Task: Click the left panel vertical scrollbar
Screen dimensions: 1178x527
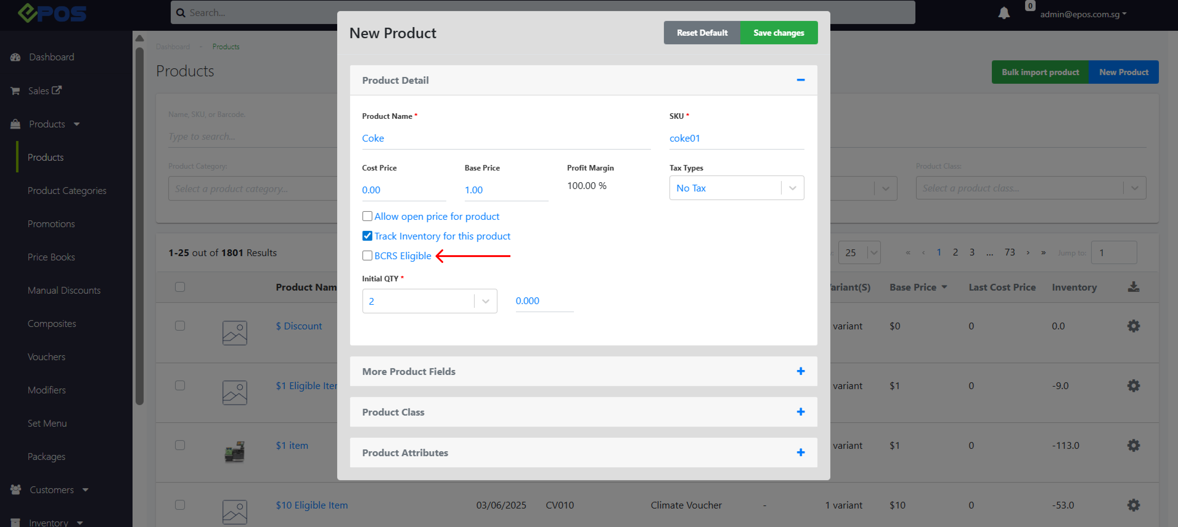Action: click(x=140, y=226)
